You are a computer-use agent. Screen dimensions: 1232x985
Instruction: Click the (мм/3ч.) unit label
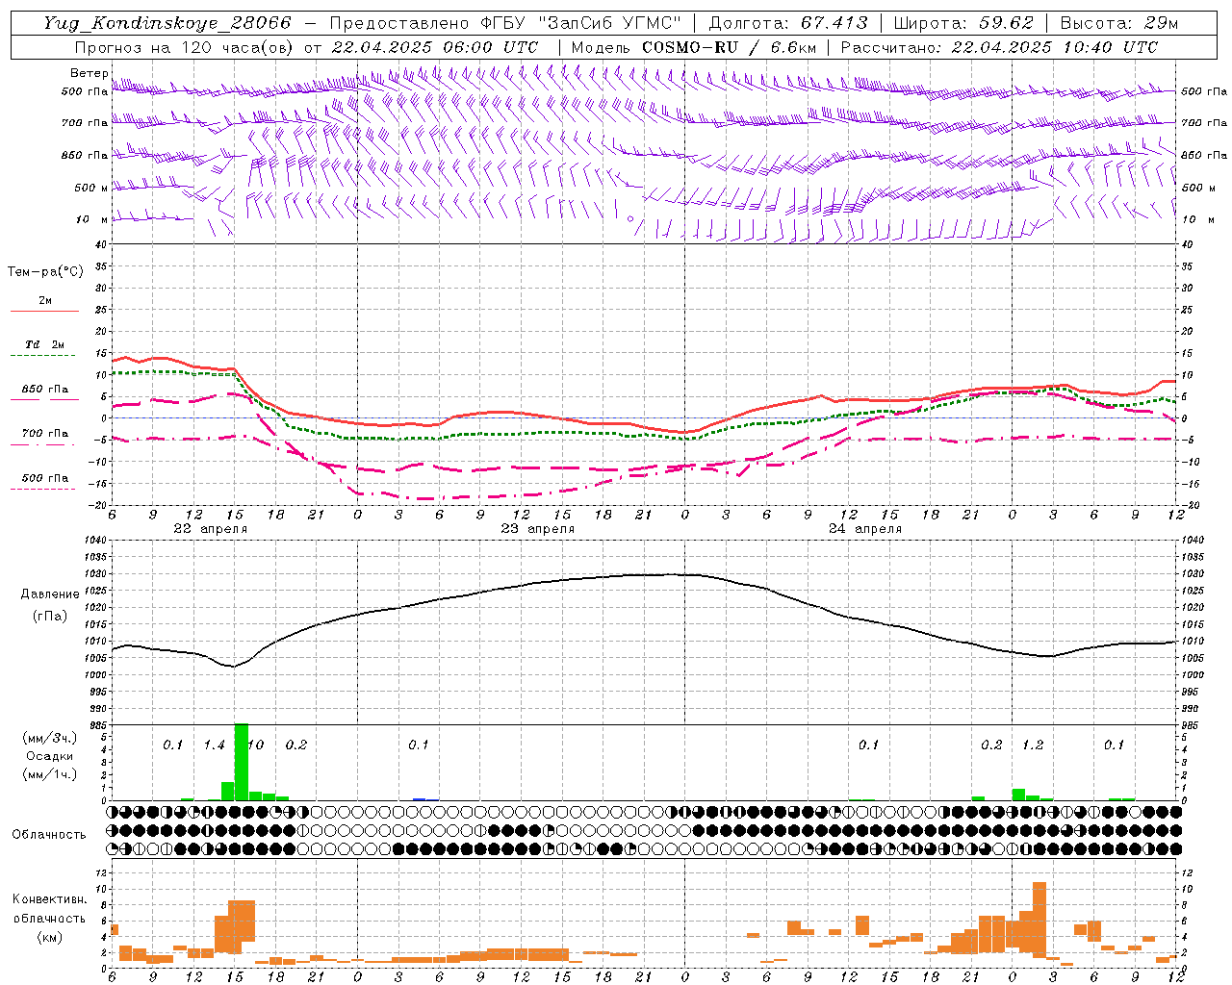coord(49,738)
